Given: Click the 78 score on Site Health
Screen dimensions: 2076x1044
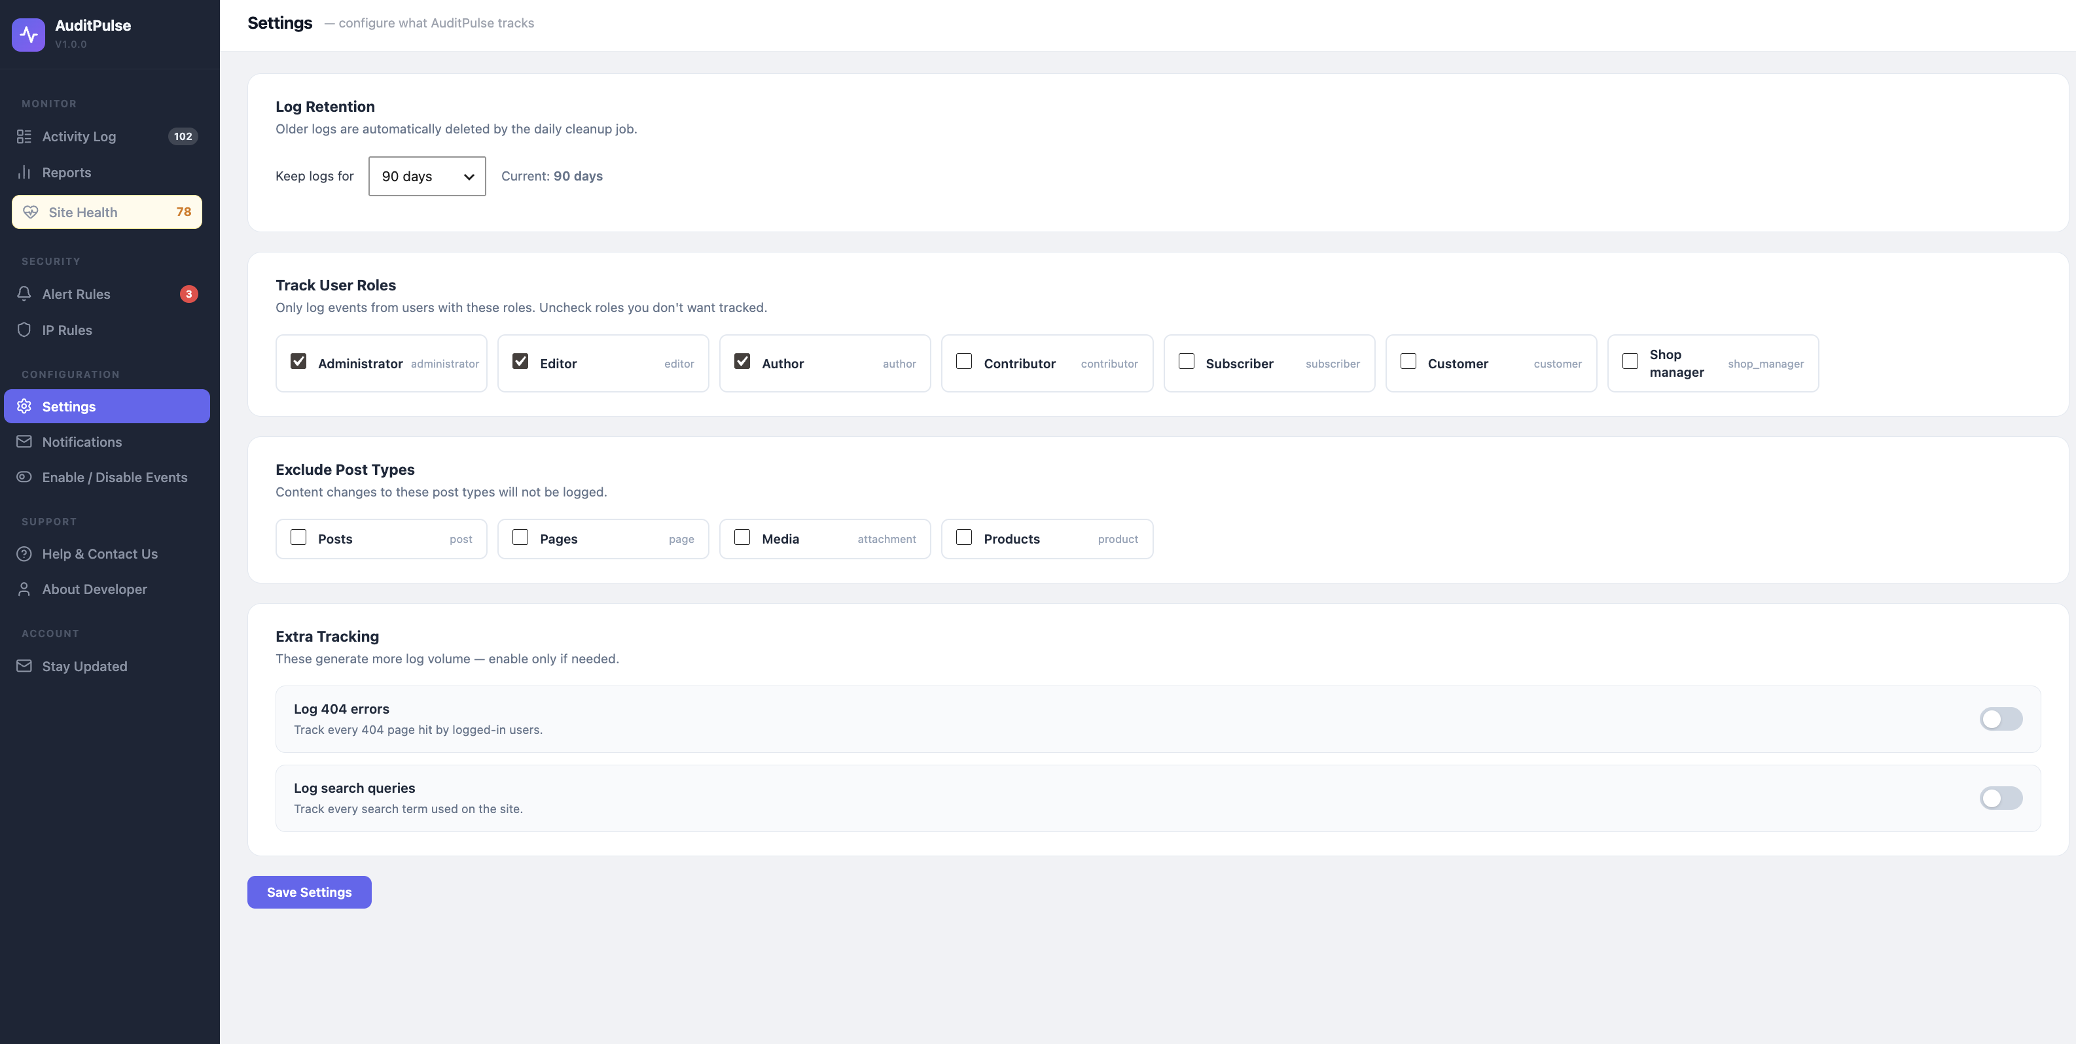Looking at the screenshot, I should [x=184, y=212].
